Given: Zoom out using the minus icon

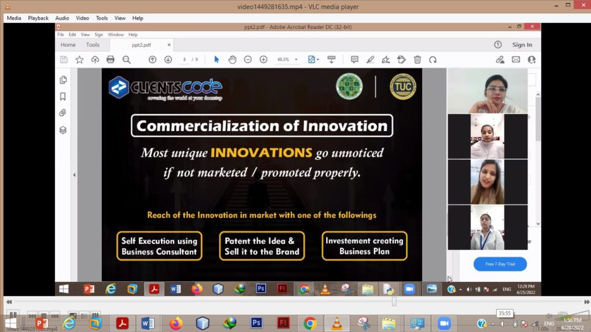Looking at the screenshot, I should [x=248, y=59].
